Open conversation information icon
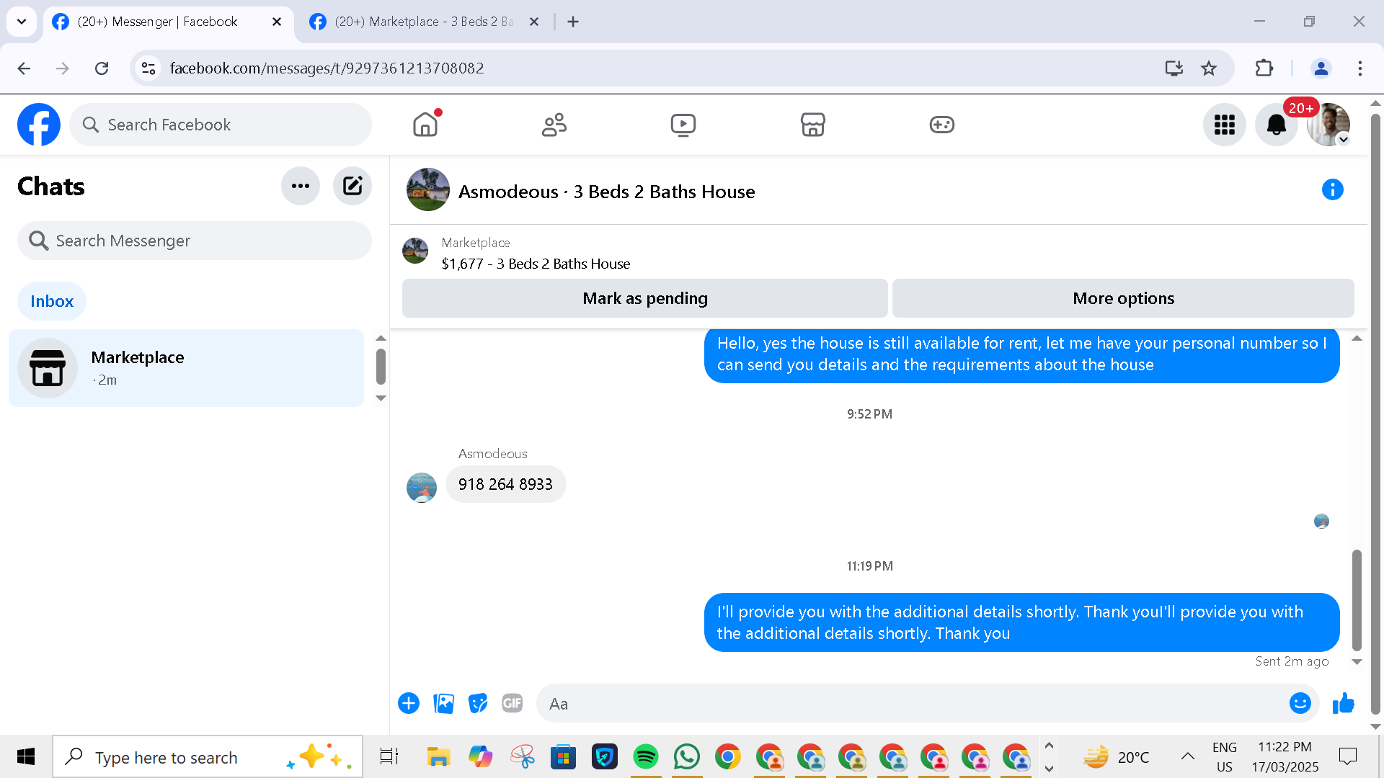The height and width of the screenshot is (778, 1384). 1332,189
